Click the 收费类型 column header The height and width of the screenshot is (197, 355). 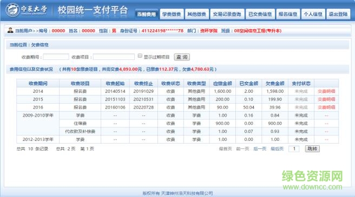click(196, 83)
